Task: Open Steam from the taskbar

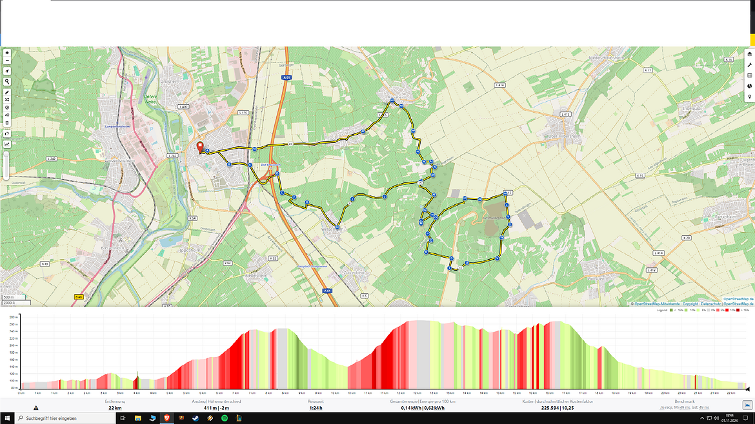Action: tap(196, 418)
